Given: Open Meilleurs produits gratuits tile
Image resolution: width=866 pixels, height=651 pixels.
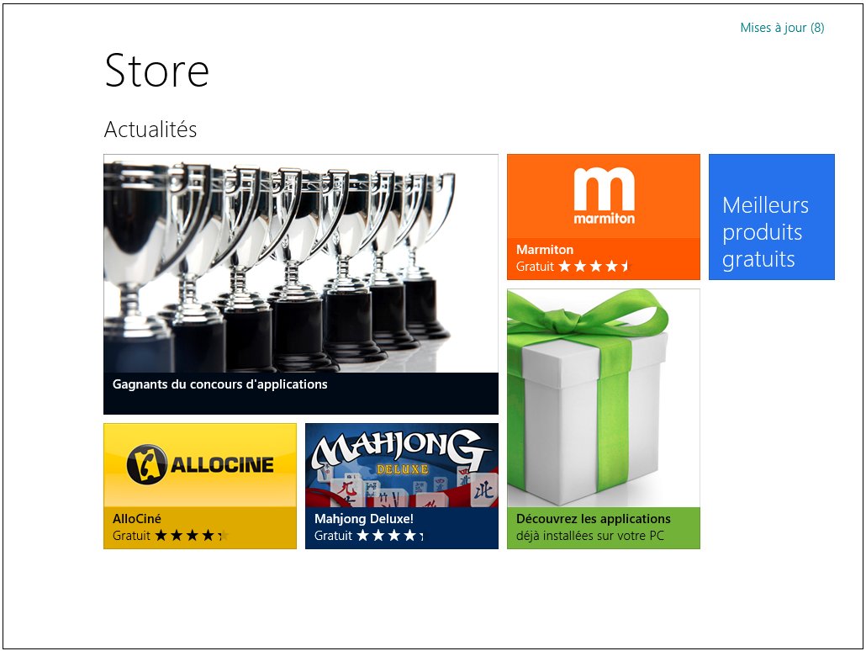Looking at the screenshot, I should point(772,217).
